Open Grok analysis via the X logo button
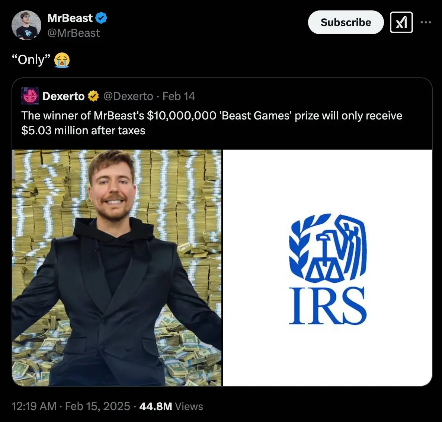 click(x=401, y=22)
